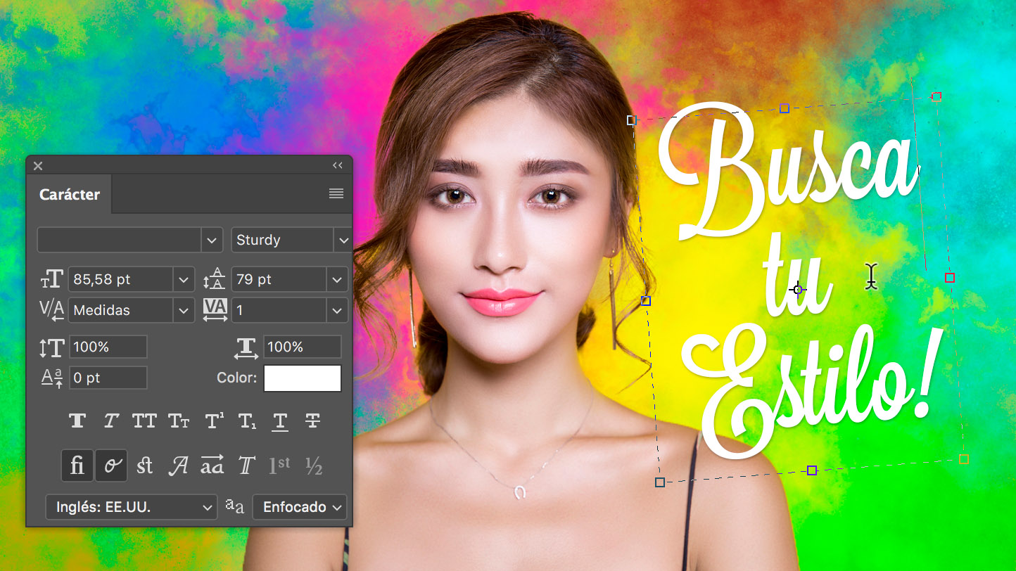Image resolution: width=1016 pixels, height=571 pixels.
Task: Click the Underline text icon
Action: click(280, 421)
